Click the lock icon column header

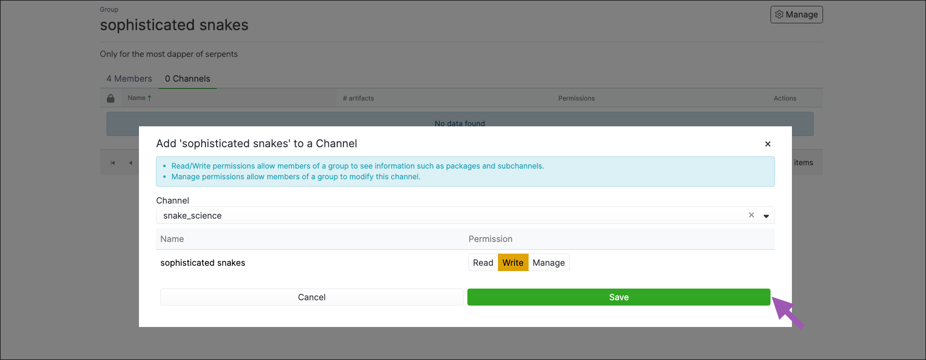click(x=111, y=98)
